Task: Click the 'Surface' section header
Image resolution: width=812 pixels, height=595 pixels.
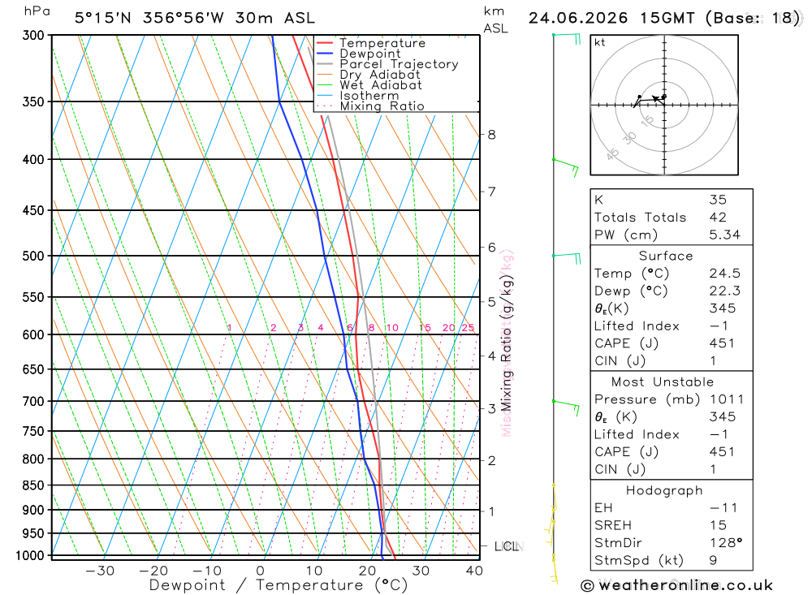Action: [666, 256]
